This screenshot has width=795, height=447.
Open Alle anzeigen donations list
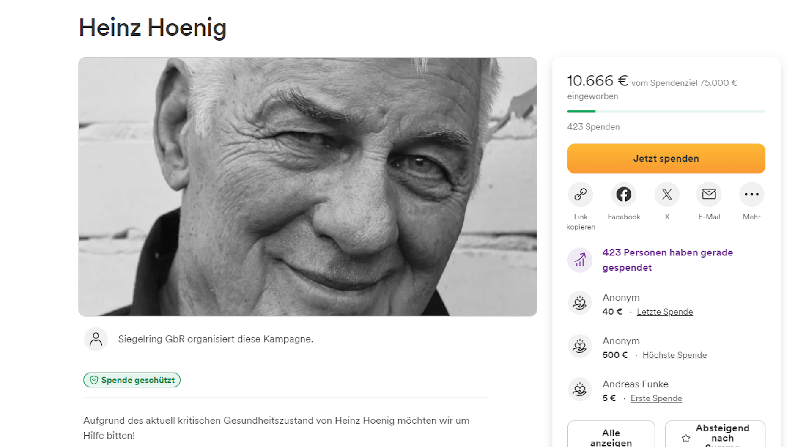[x=611, y=436]
